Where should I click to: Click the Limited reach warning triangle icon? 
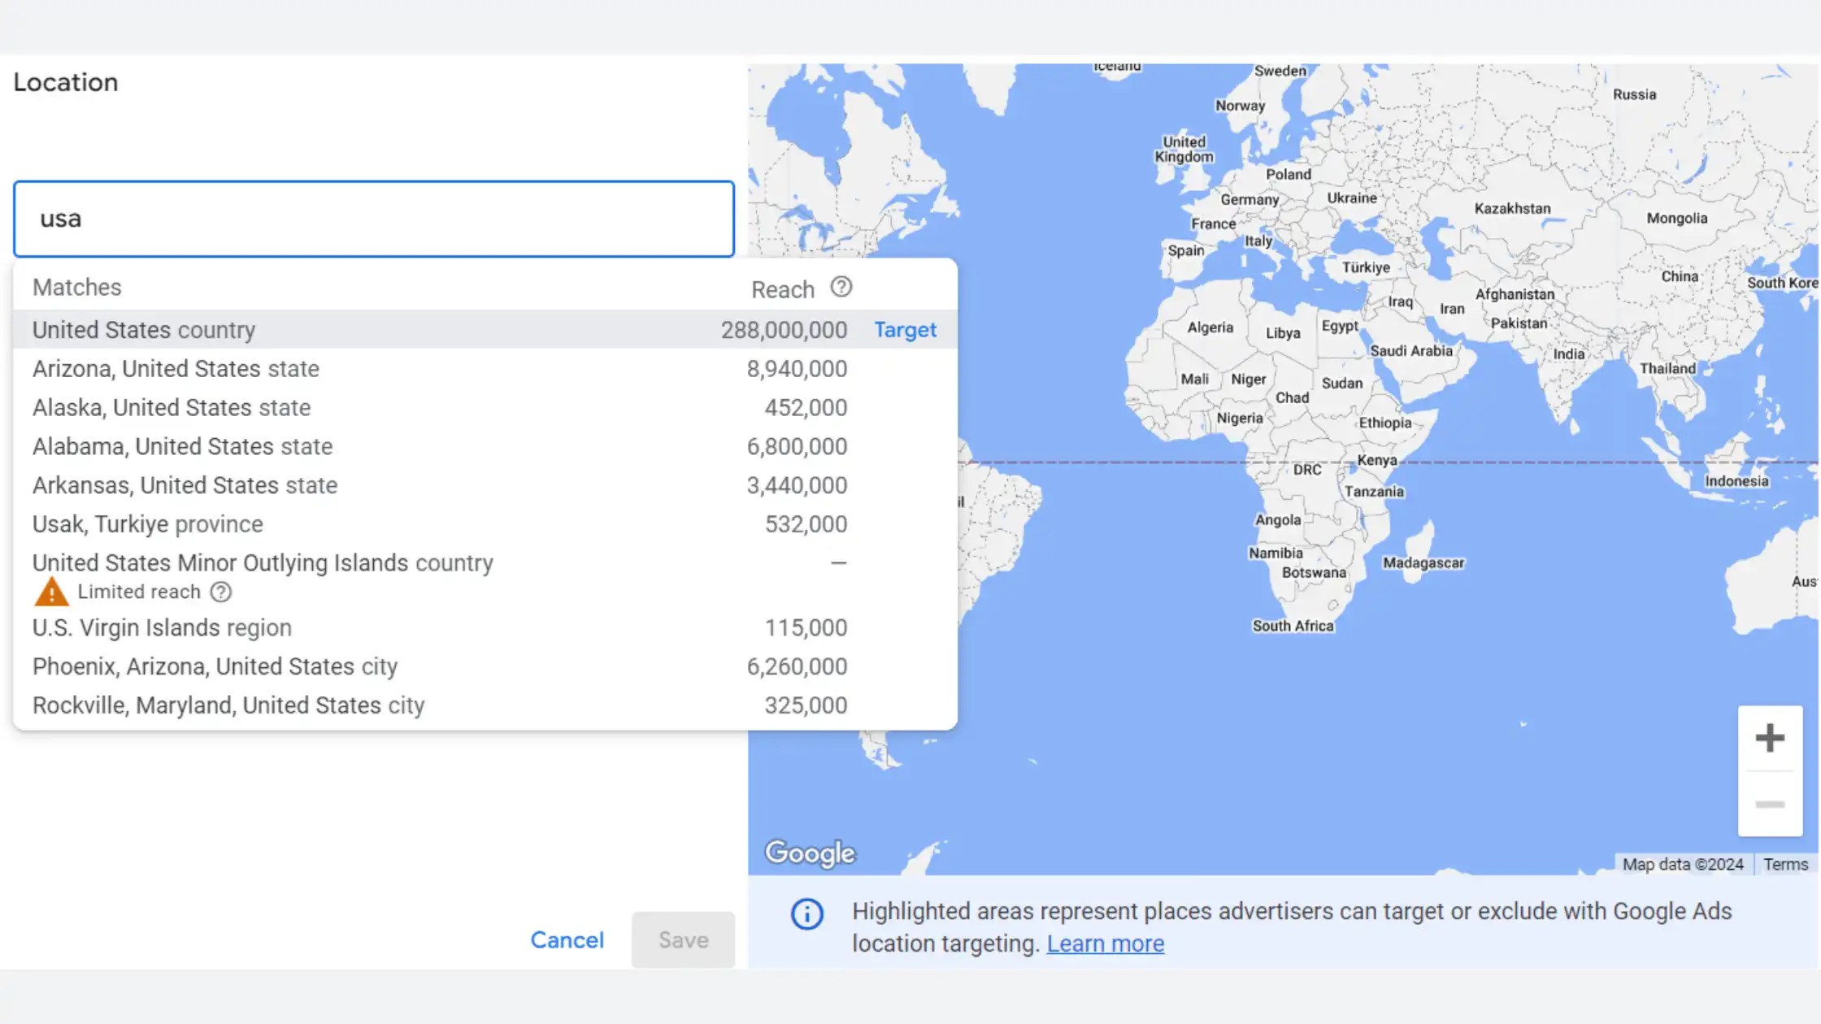(51, 592)
